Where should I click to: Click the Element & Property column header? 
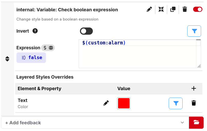coord(40,89)
